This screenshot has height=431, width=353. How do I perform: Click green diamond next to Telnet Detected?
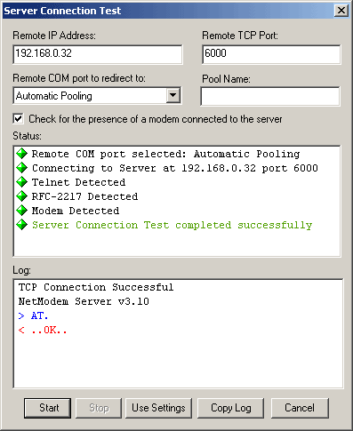[21, 182]
